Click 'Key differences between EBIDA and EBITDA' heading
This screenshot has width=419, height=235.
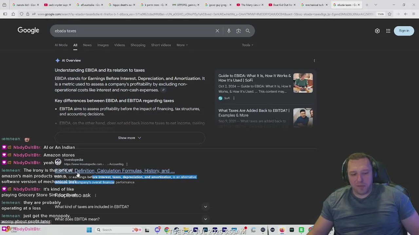click(x=114, y=101)
